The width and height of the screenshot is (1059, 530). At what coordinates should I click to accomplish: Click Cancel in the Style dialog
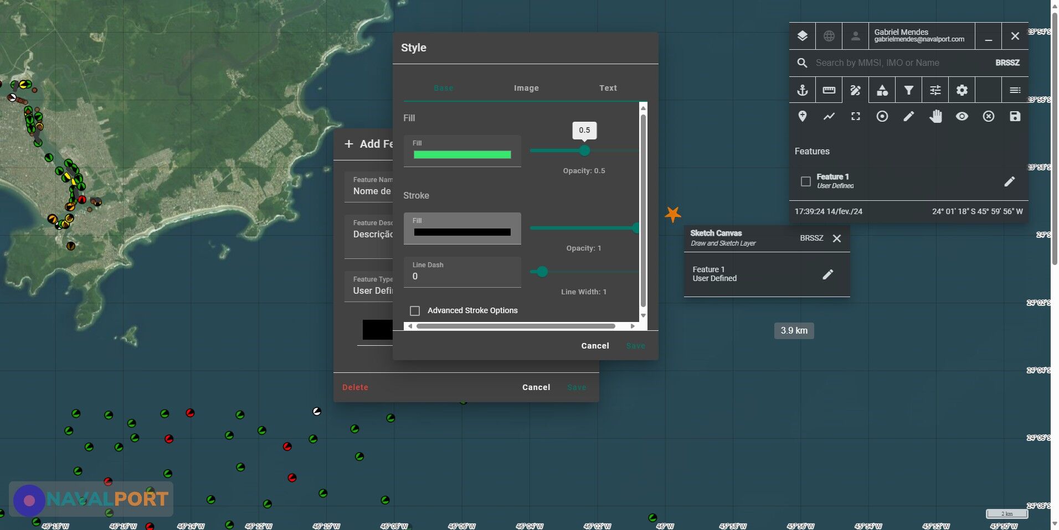pyautogui.click(x=595, y=346)
